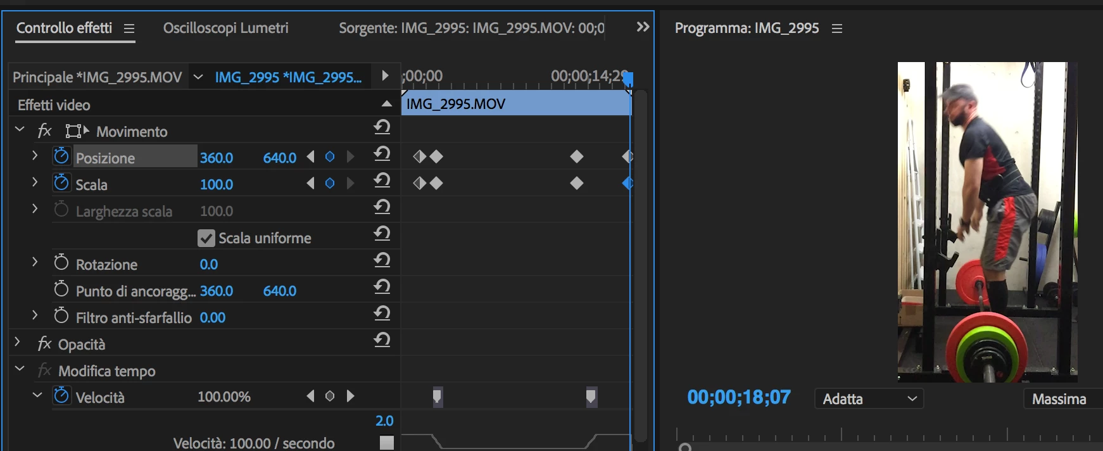Toggle Velocità animation stopwatch
This screenshot has width=1103, height=451.
click(61, 396)
